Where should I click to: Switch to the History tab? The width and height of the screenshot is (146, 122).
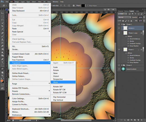click(126, 11)
